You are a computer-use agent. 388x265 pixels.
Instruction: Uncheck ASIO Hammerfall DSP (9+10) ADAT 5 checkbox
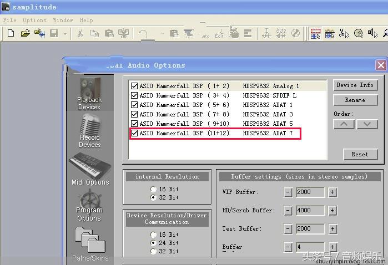point(134,124)
